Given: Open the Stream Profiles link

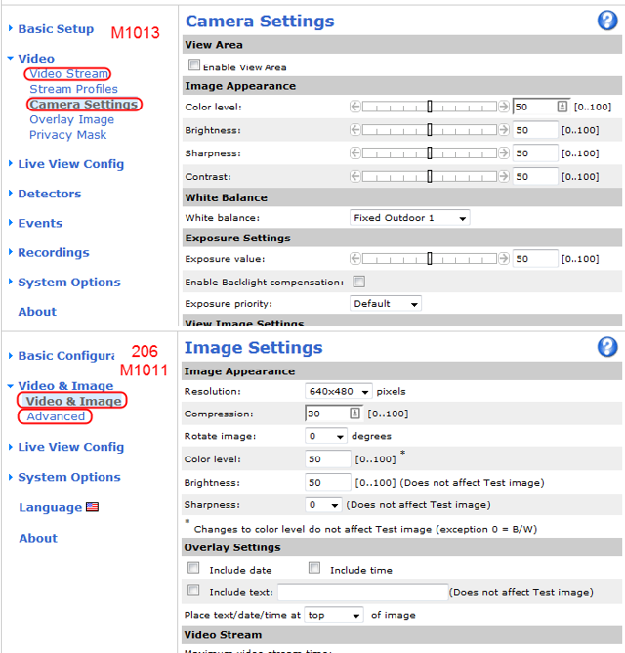Looking at the screenshot, I should 73,89.
